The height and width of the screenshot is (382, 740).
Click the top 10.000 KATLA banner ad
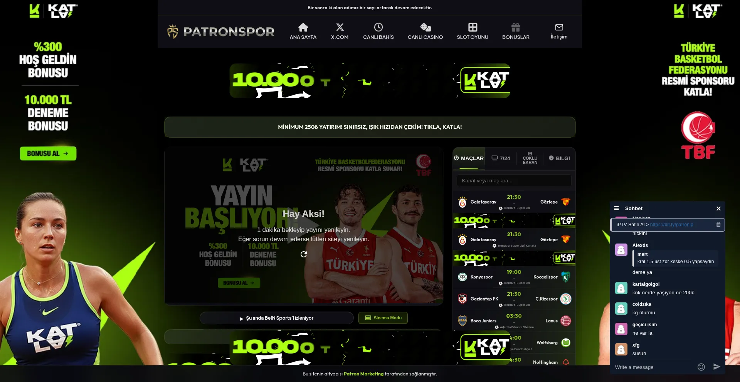click(x=370, y=81)
